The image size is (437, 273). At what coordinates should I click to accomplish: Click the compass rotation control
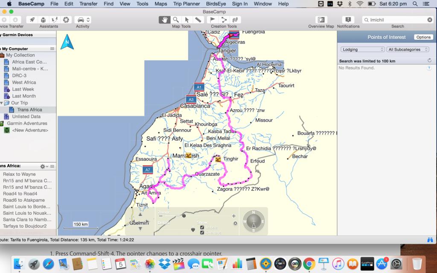[x=253, y=221]
